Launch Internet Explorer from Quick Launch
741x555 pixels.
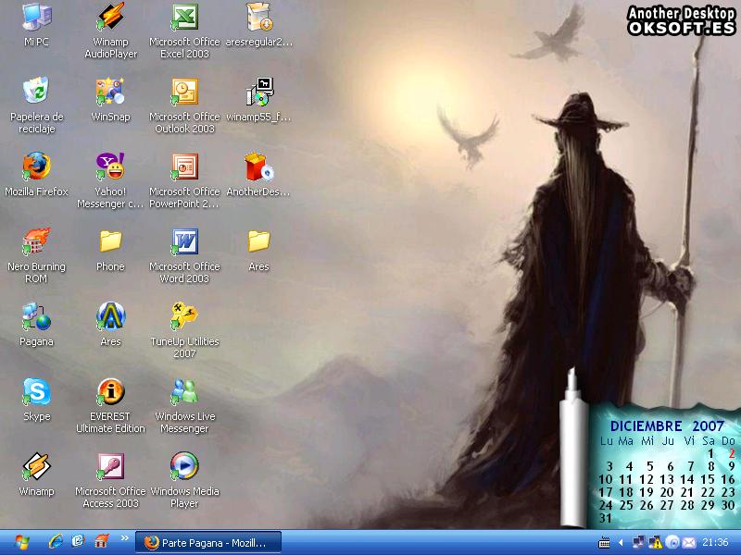56,541
